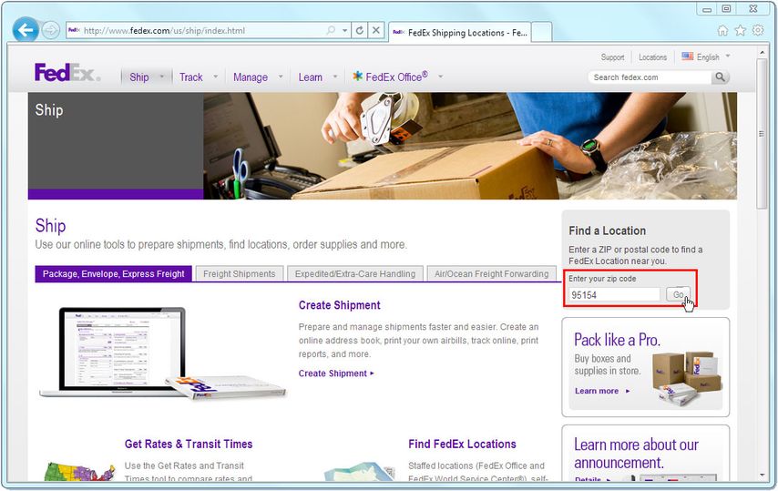Image resolution: width=778 pixels, height=491 pixels.
Task: Click the vertical scrollbar up arrow
Action: click(x=762, y=52)
